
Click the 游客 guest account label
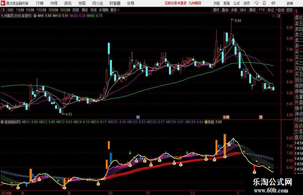[290, 3]
